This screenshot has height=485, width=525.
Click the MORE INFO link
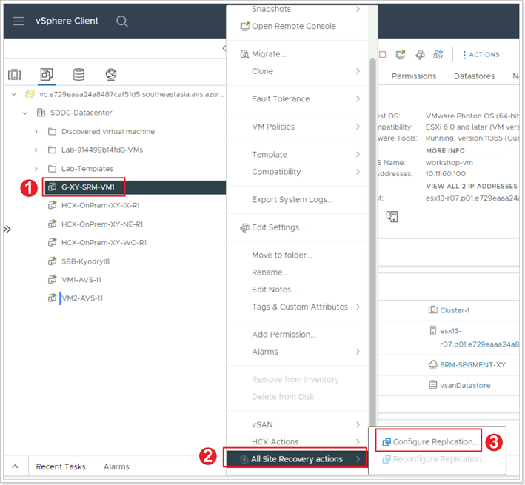[445, 150]
